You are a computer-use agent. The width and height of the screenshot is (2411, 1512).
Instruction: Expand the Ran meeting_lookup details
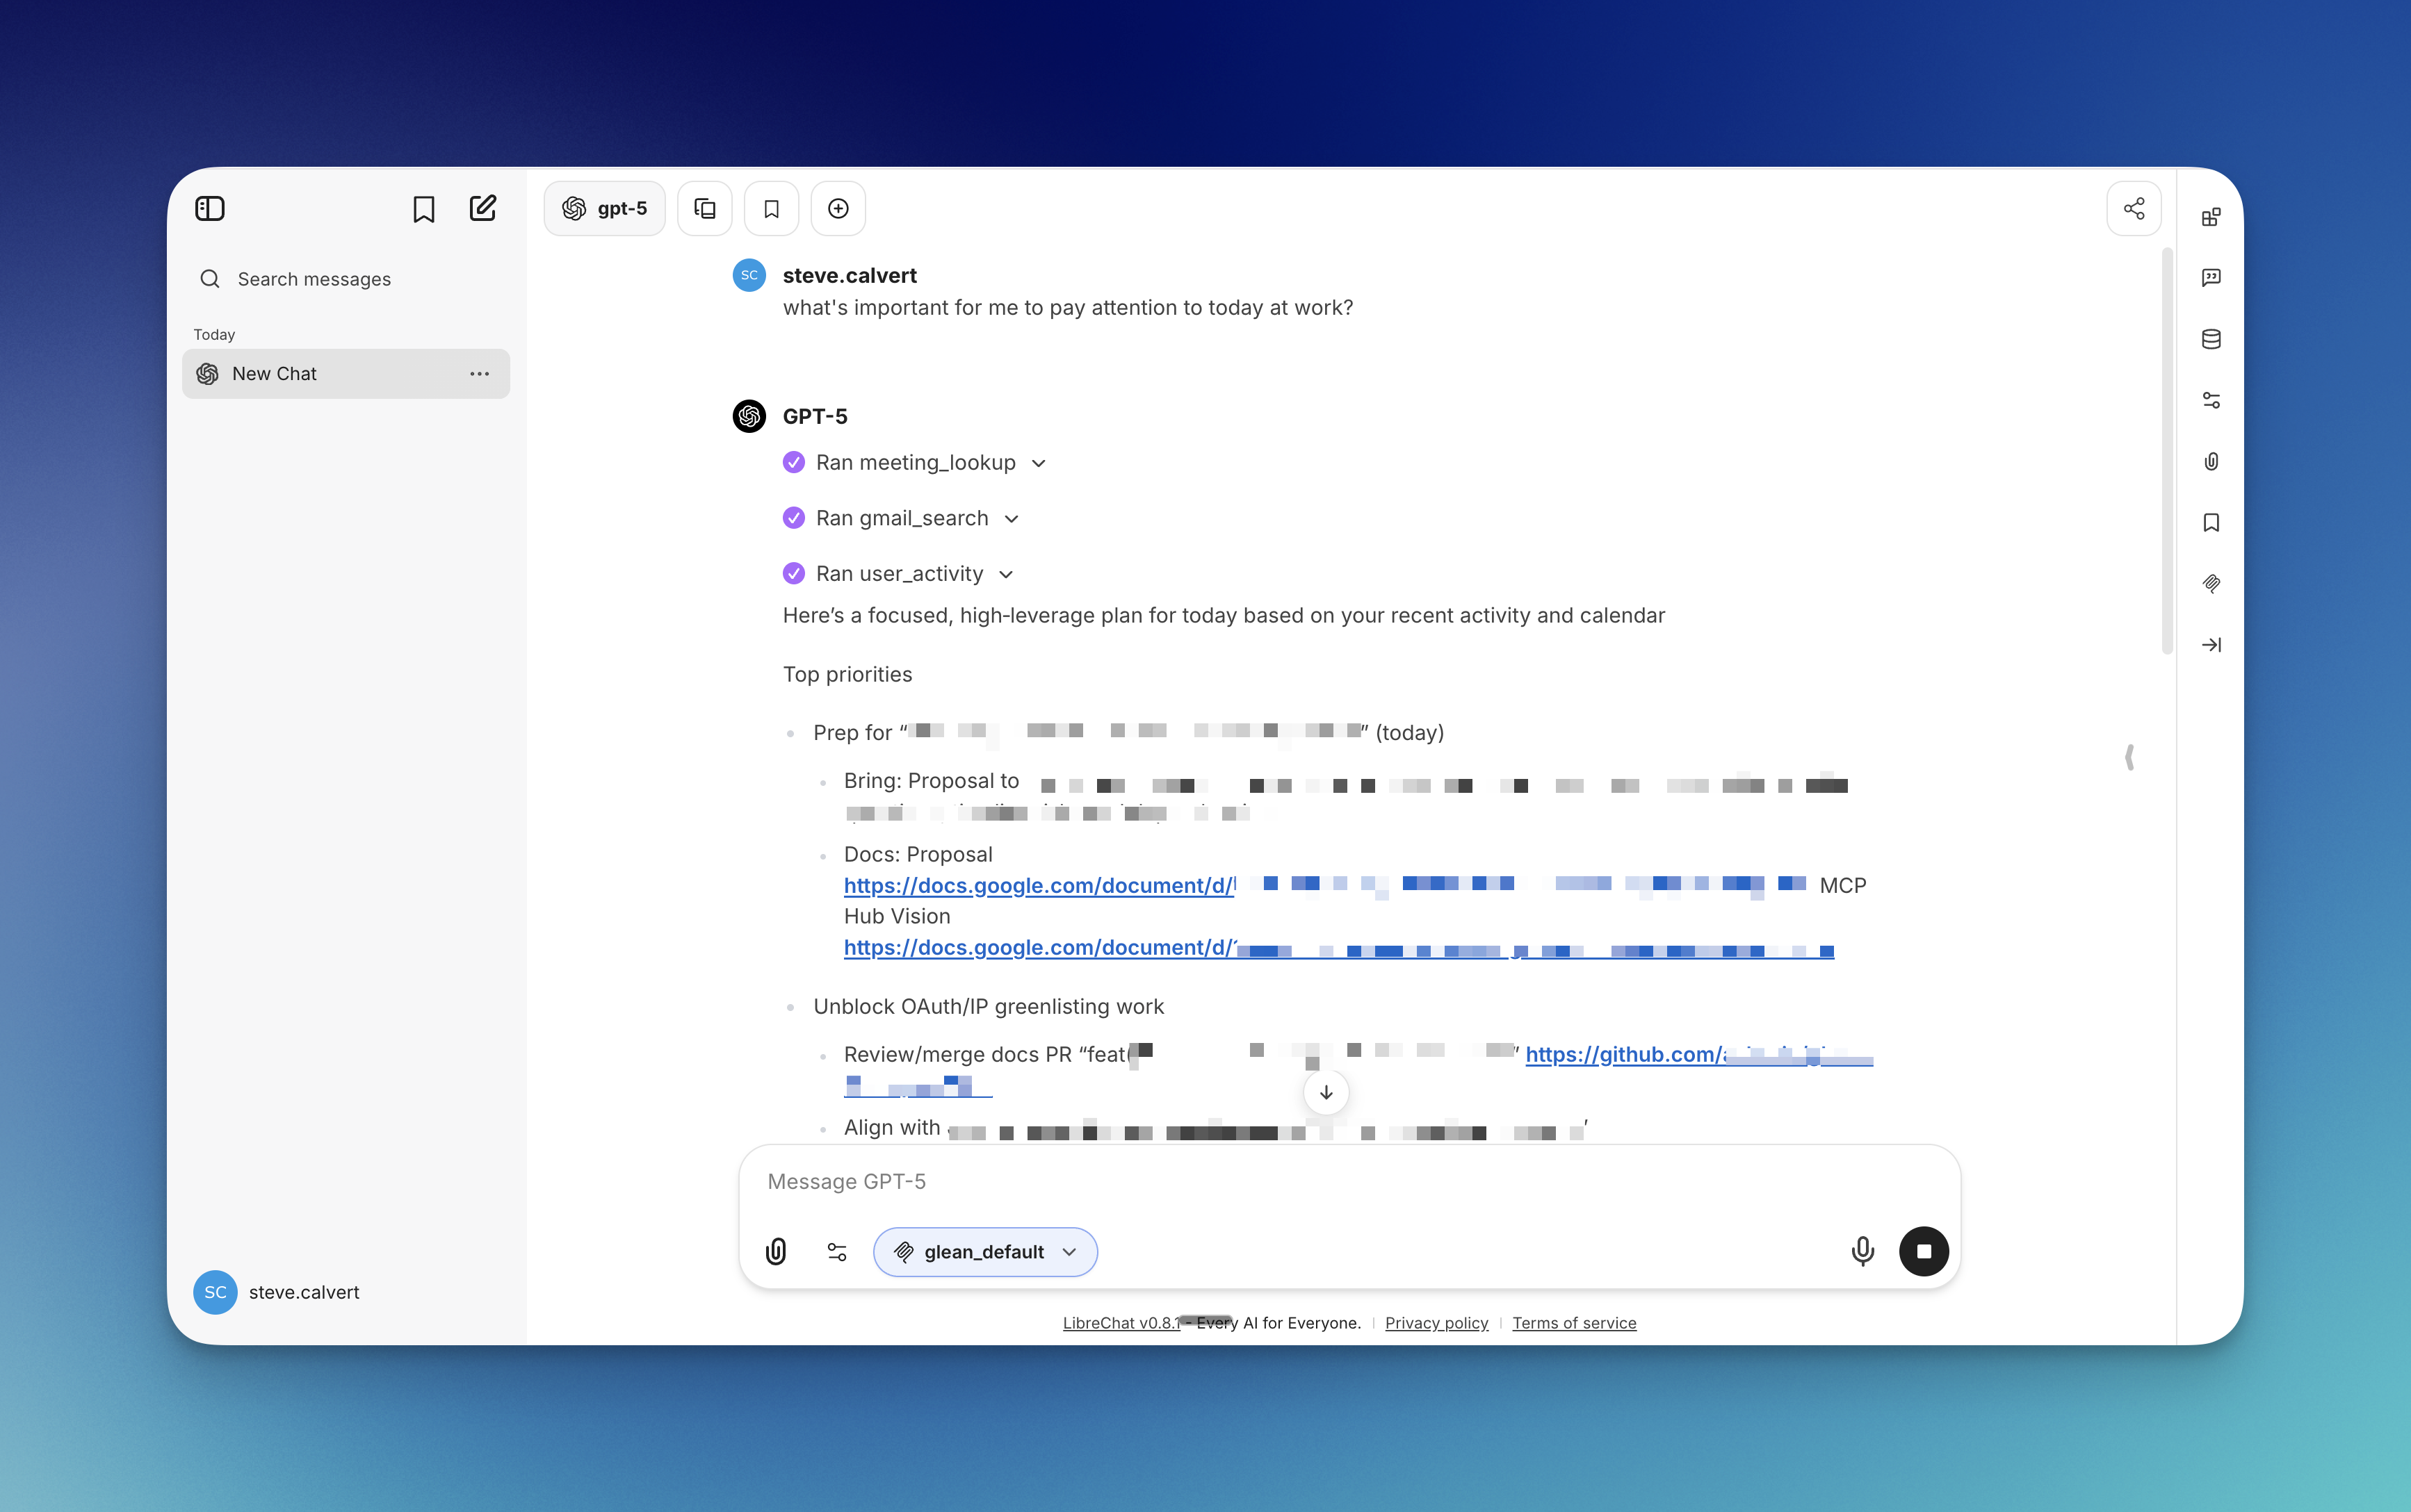tap(1037, 462)
